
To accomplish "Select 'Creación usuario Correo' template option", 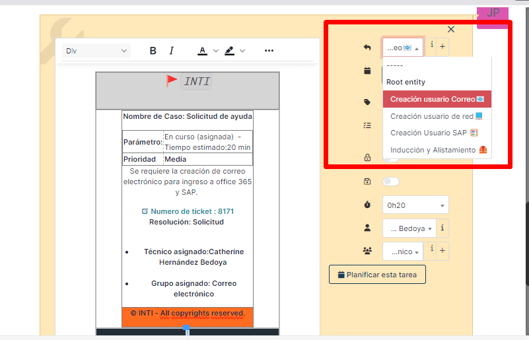I will tap(437, 99).
